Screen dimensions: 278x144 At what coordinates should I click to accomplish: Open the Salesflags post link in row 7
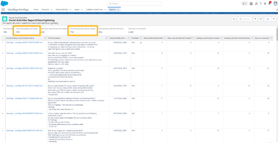tap(24, 131)
